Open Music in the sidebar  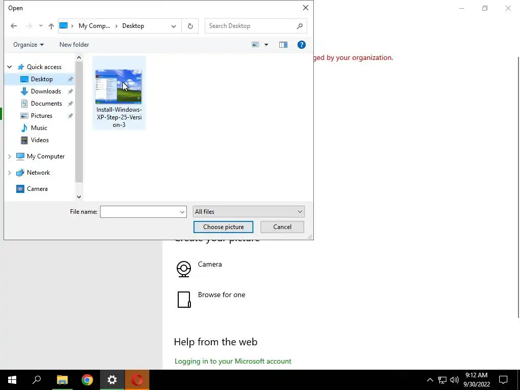39,127
